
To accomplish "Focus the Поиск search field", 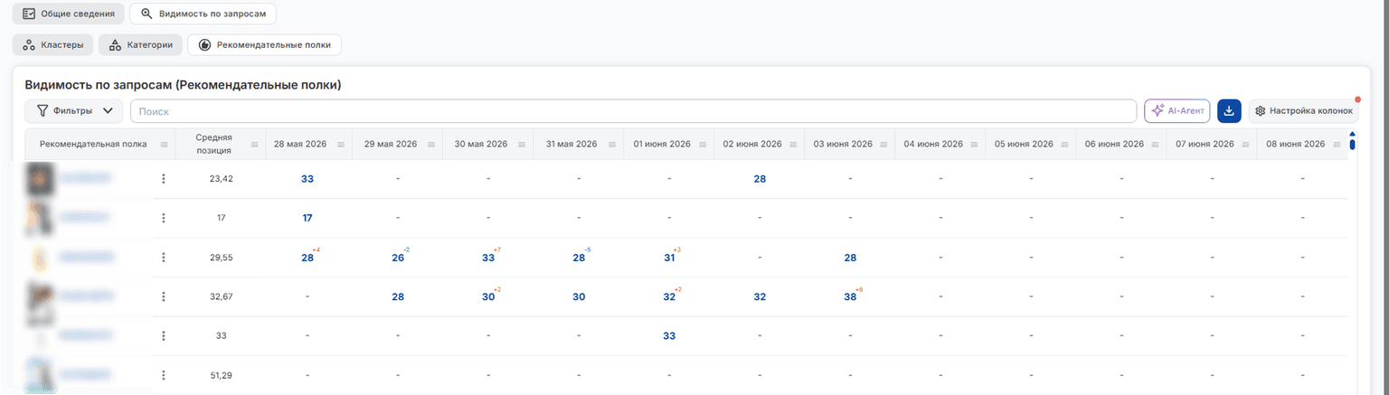I will pos(633,111).
